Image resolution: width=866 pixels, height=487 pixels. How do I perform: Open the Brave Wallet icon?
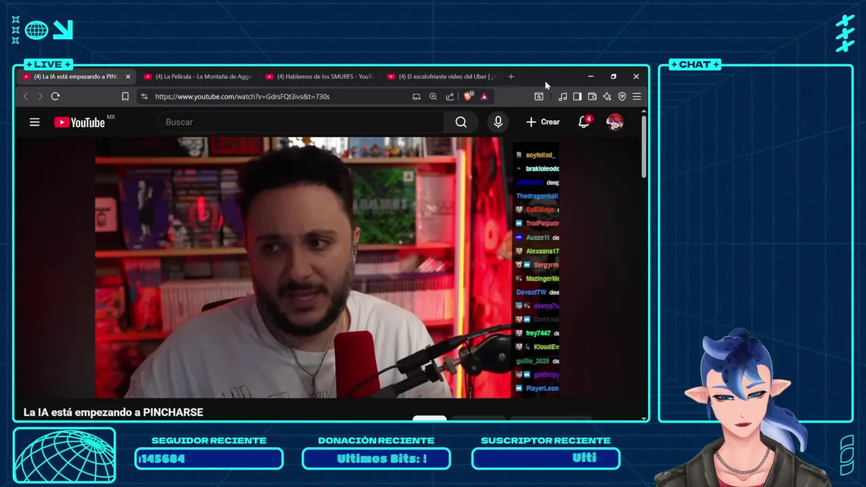click(592, 97)
